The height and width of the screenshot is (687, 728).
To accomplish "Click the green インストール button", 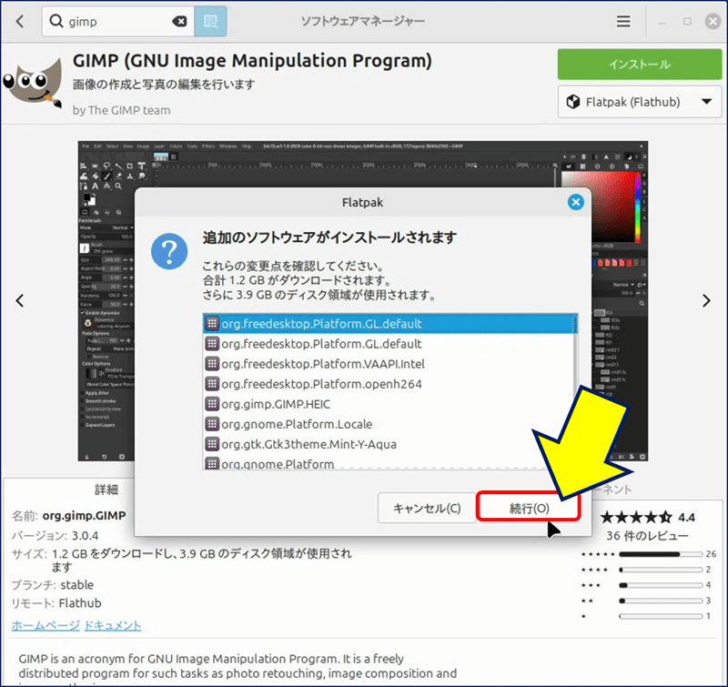I will pyautogui.click(x=640, y=64).
